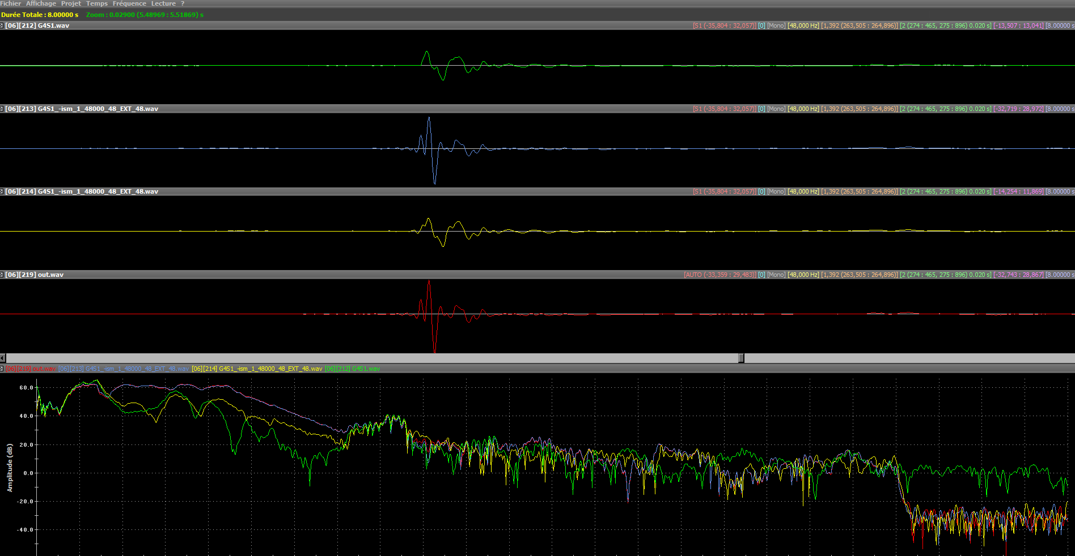This screenshot has height=556, width=1075.
Task: Open the Lecture menu
Action: click(163, 3)
